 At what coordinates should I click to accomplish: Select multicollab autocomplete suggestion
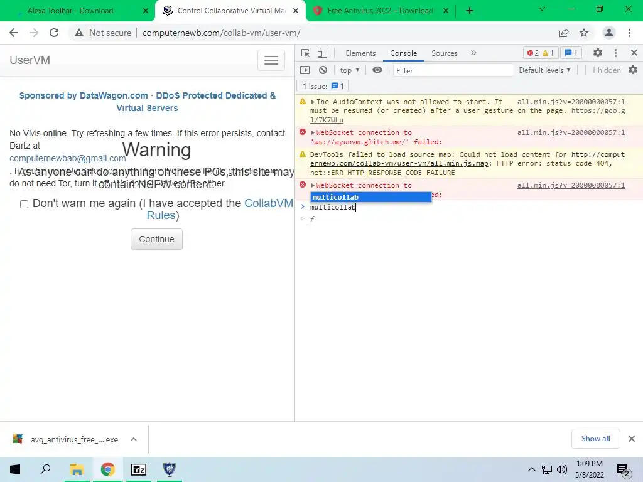pos(370,197)
